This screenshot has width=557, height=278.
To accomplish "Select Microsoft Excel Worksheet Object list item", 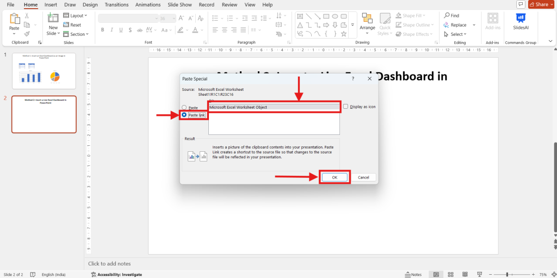I will coord(274,107).
